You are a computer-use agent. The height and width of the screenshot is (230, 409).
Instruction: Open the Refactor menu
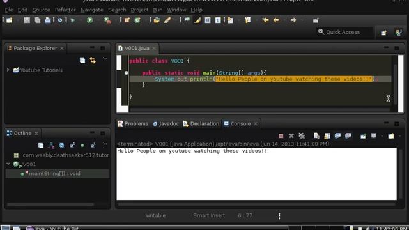(x=65, y=10)
